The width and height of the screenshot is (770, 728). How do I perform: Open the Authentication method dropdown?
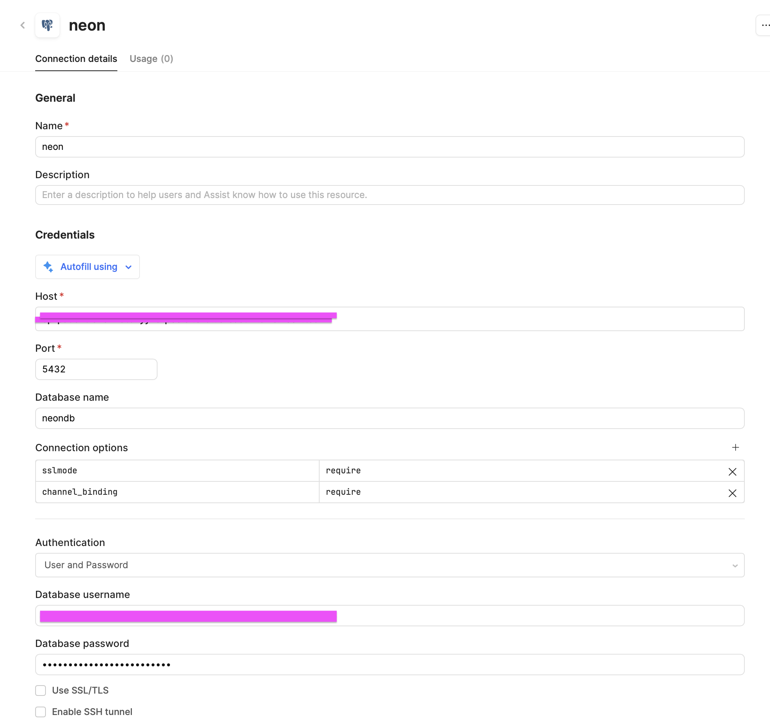pyautogui.click(x=390, y=565)
